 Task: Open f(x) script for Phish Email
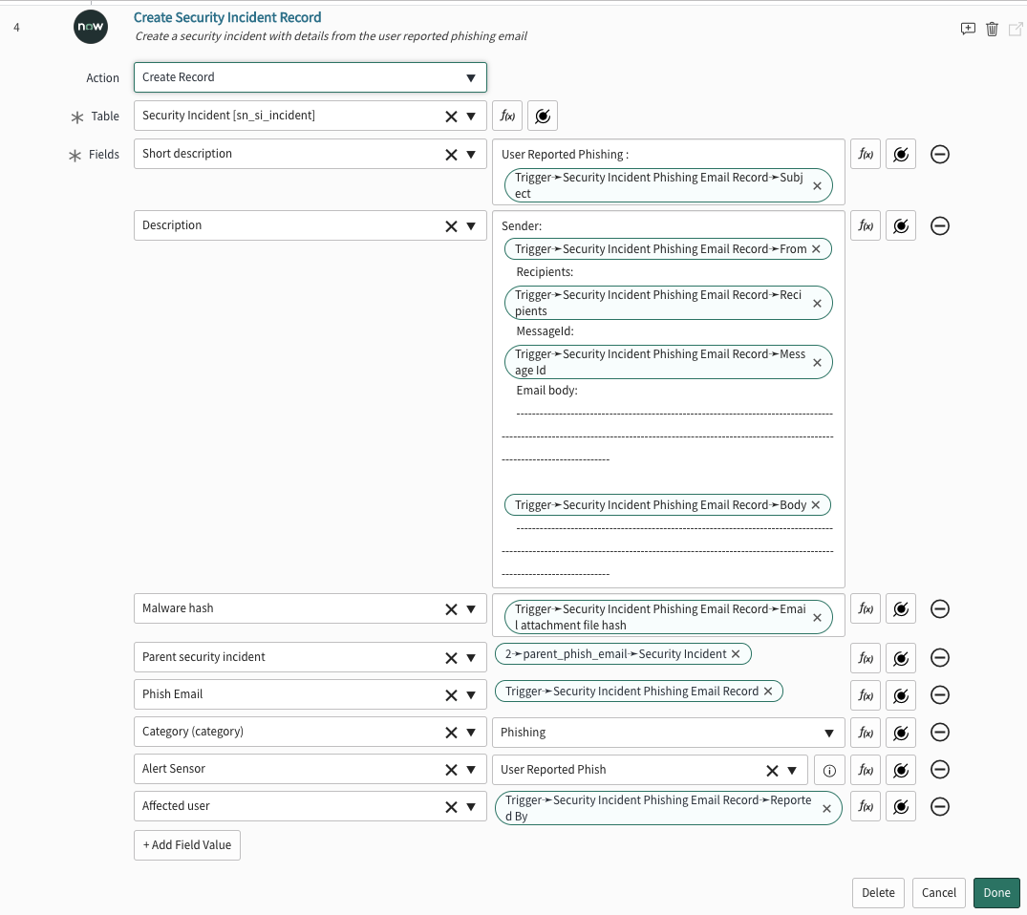click(x=866, y=695)
